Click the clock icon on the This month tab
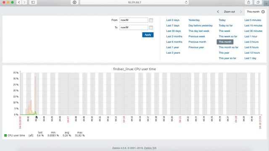The image size is (269, 151). coord(263,12)
